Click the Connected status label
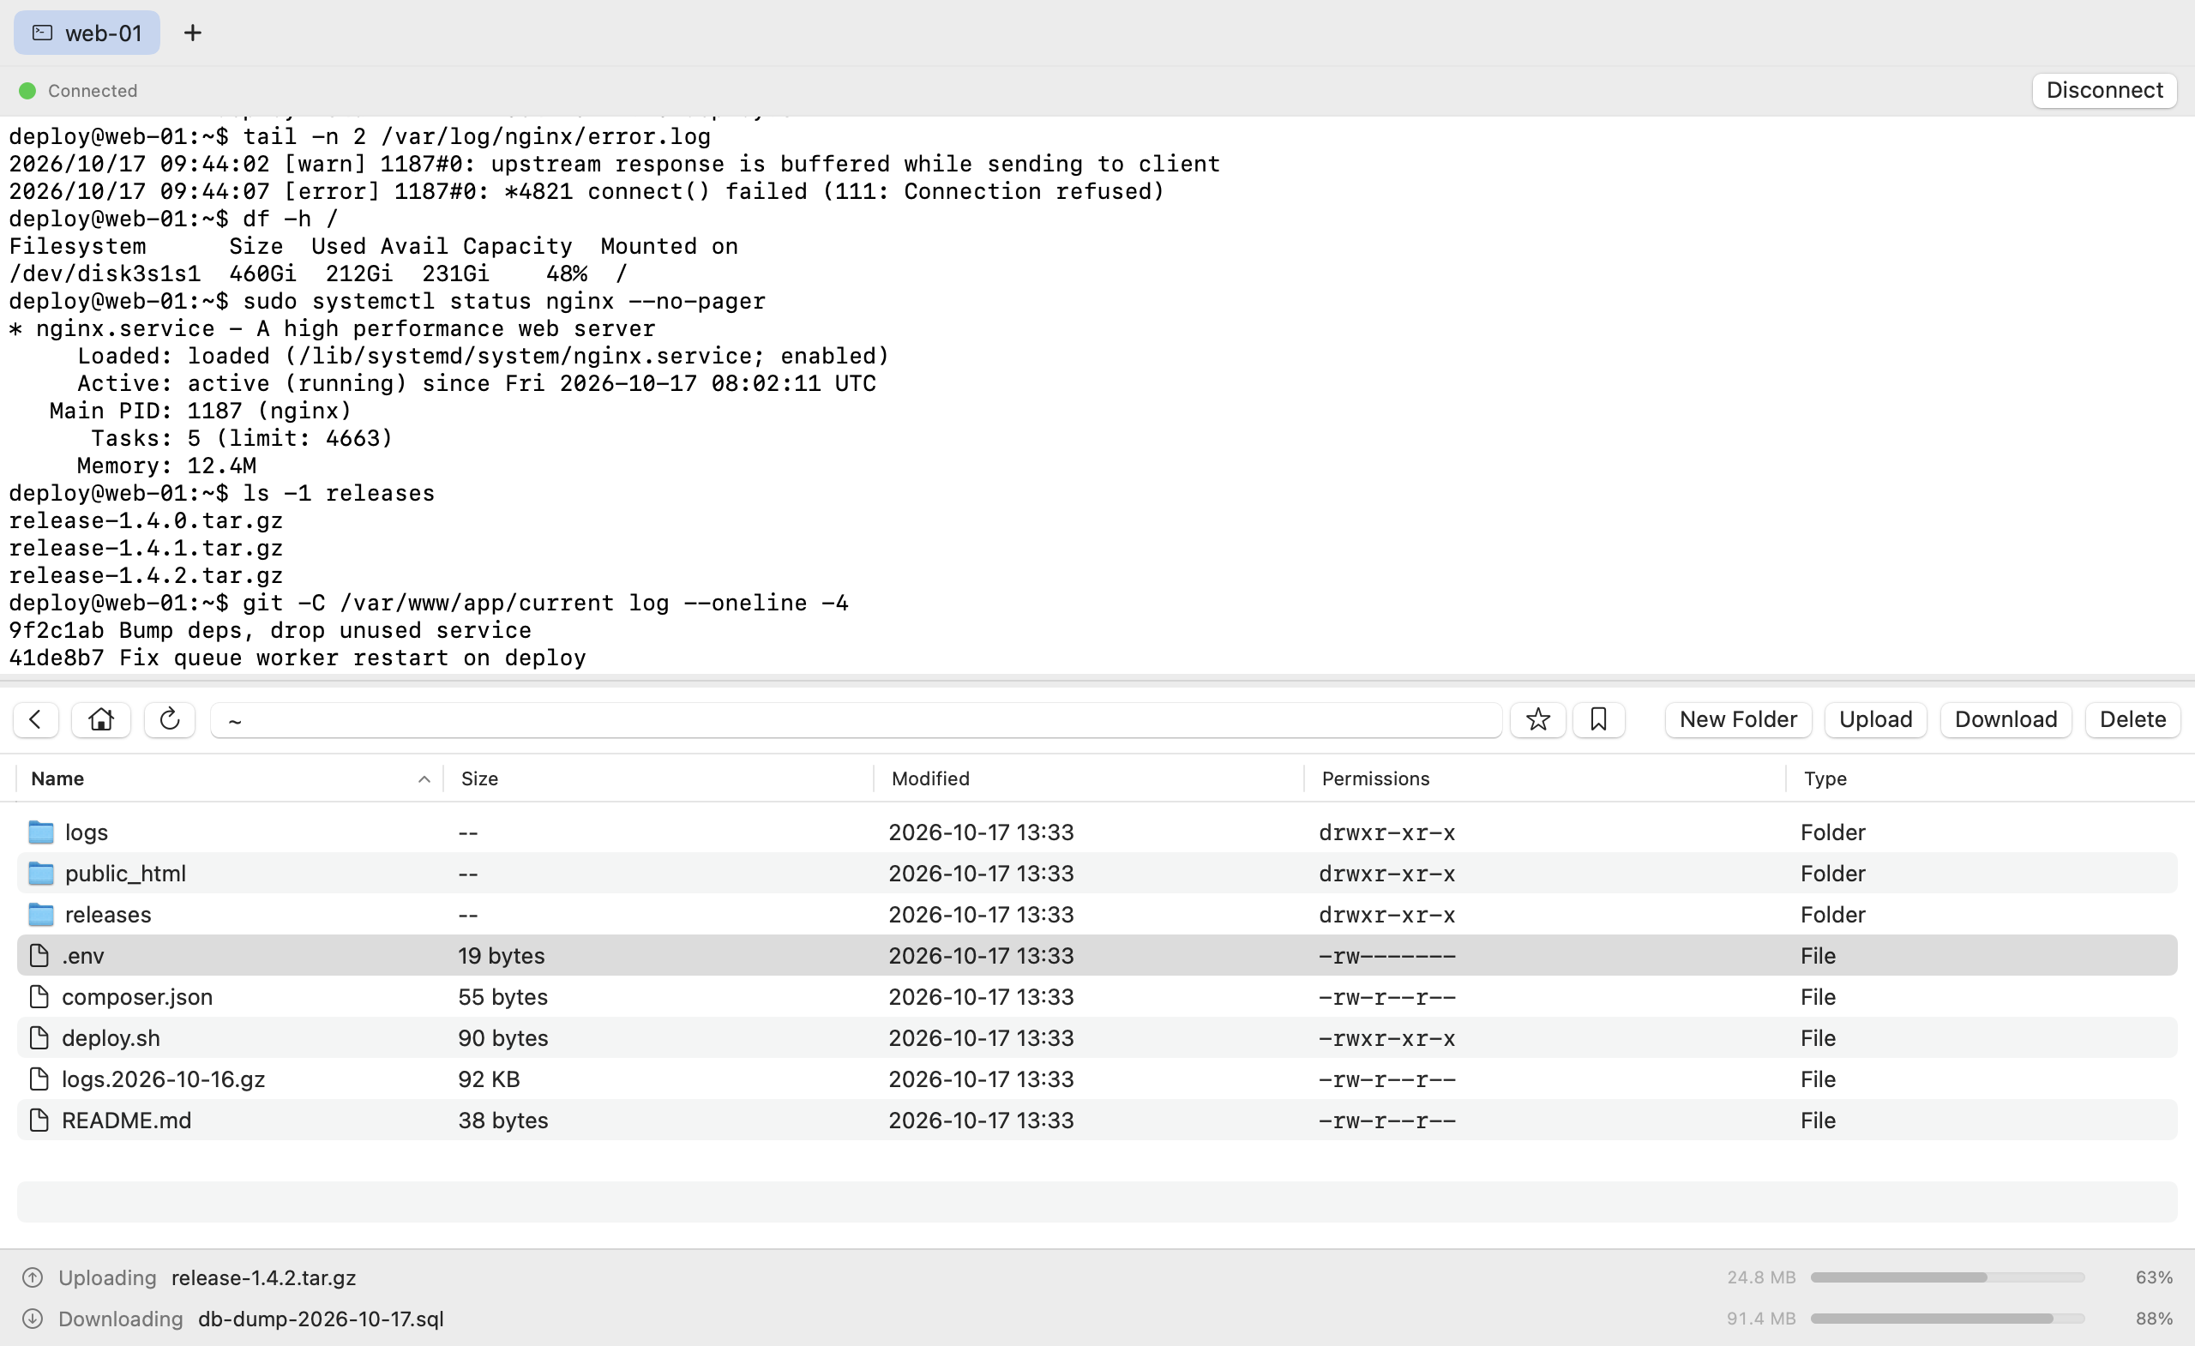The height and width of the screenshot is (1346, 2195). pos(93,91)
